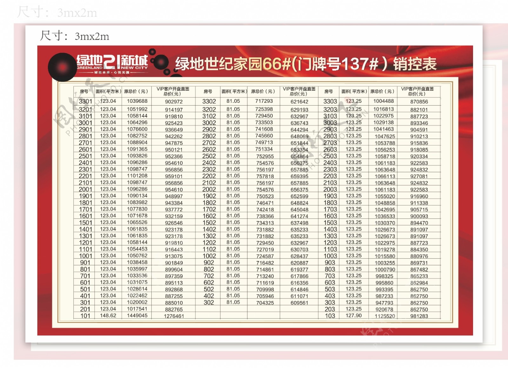Click area 127.90 for room 103
This screenshot has width=508, height=368.
[x=354, y=316]
